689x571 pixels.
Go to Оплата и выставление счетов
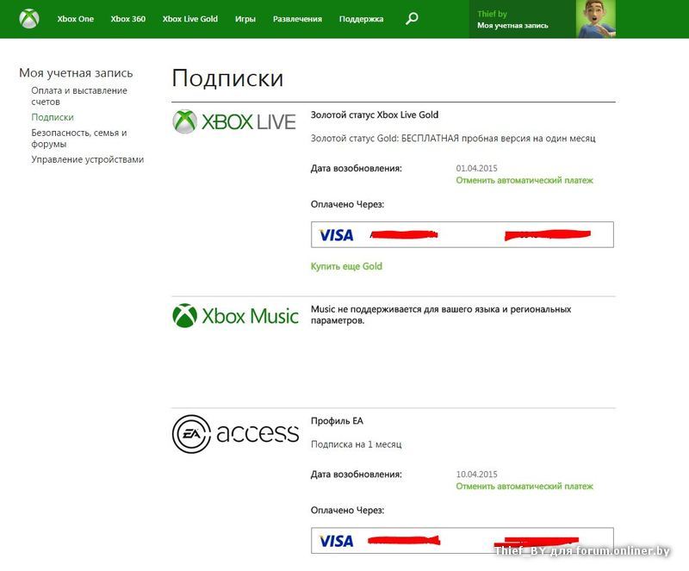click(79, 96)
